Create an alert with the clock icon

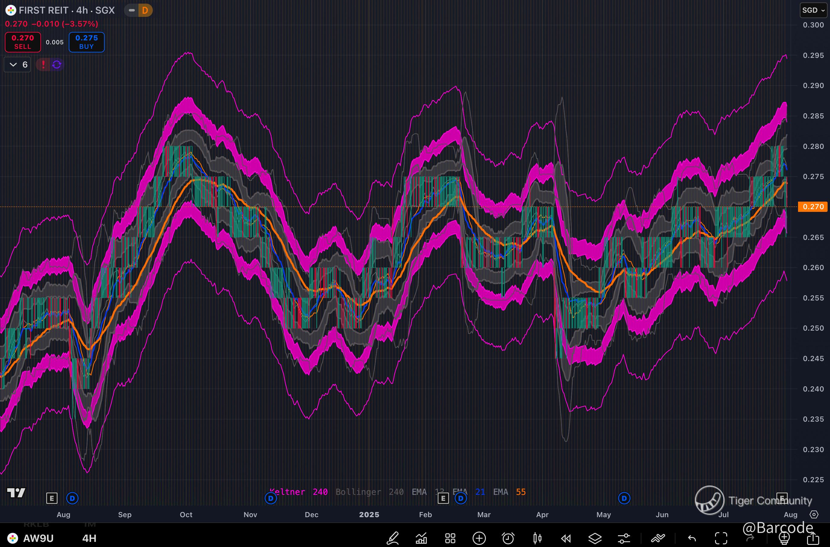point(508,538)
